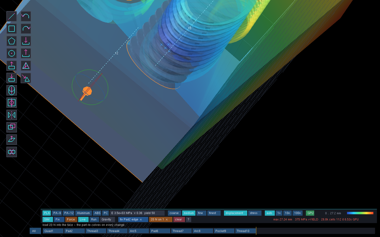Image resolution: width=380 pixels, height=237 pixels.
Task: Choose PLA material
Action: pos(47,213)
